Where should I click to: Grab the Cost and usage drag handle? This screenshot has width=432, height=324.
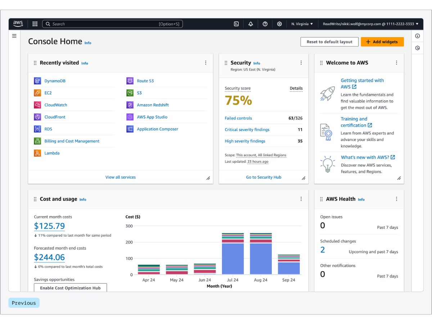[35, 199]
